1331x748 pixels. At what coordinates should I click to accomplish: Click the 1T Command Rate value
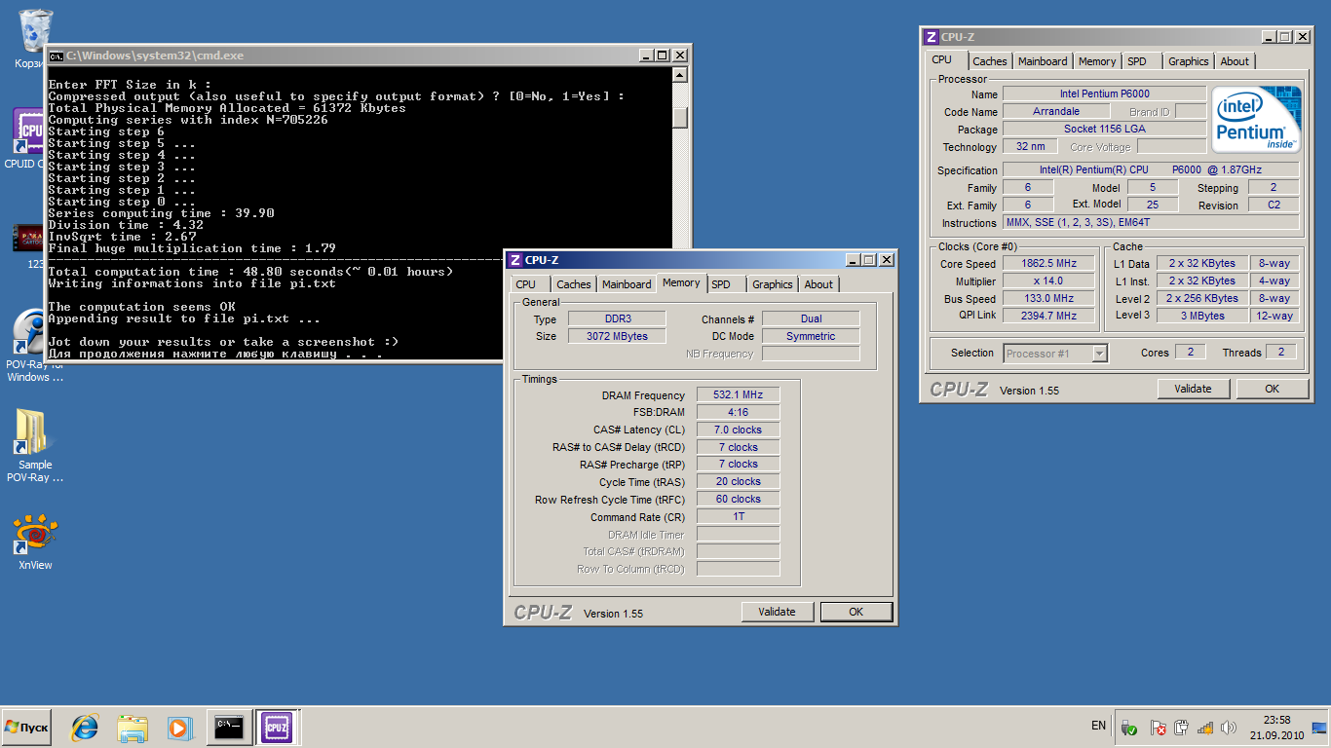[738, 516]
